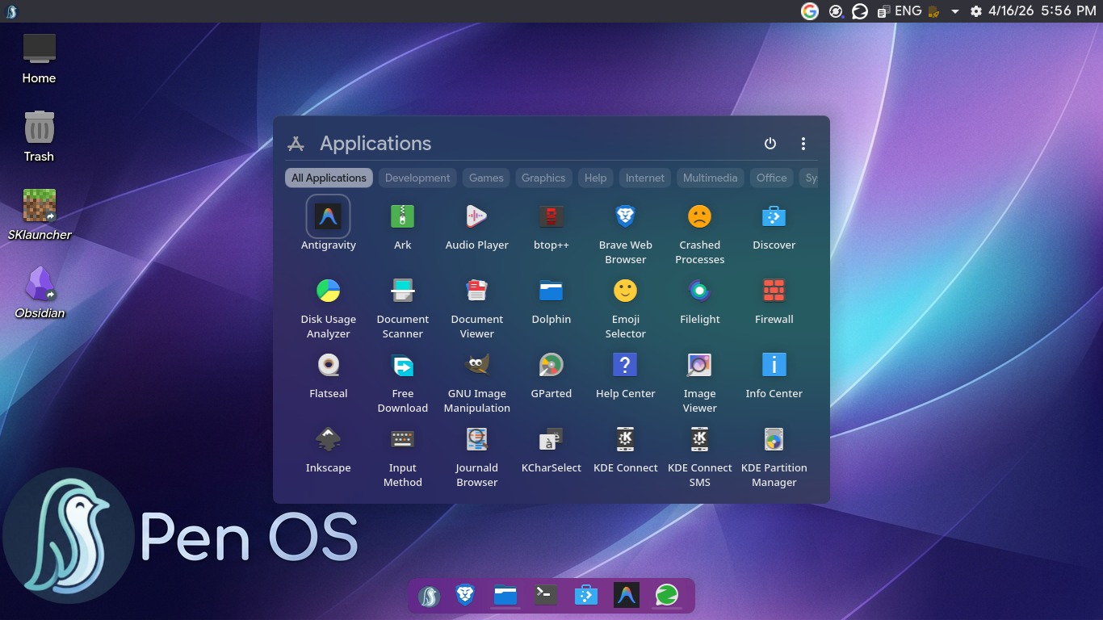Open Antigravity from the dock
This screenshot has height=620, width=1103.
(x=627, y=596)
